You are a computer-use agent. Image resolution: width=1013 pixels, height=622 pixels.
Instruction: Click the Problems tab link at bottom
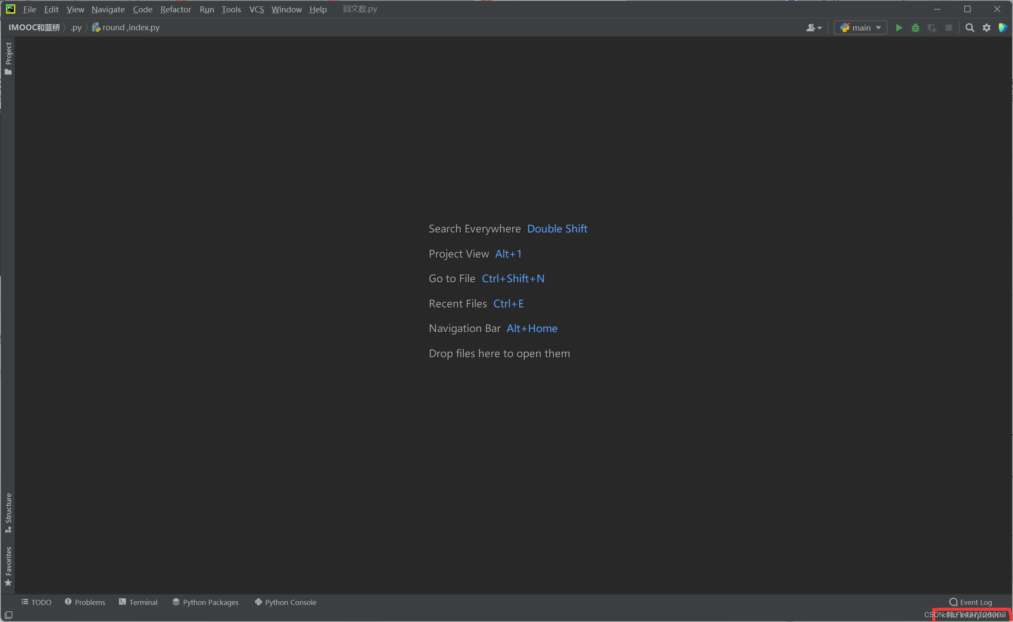pos(83,601)
